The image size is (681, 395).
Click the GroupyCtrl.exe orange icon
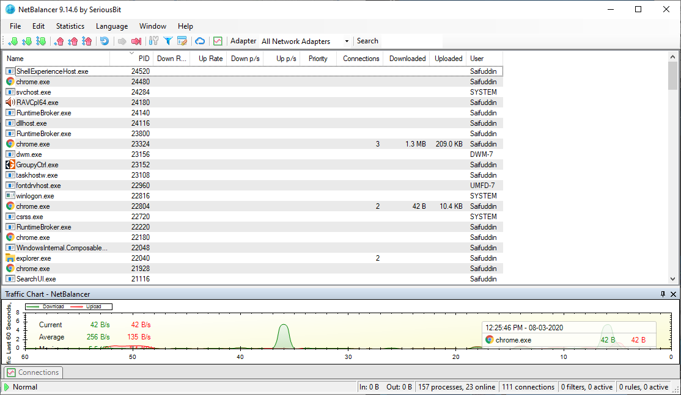[x=10, y=165]
